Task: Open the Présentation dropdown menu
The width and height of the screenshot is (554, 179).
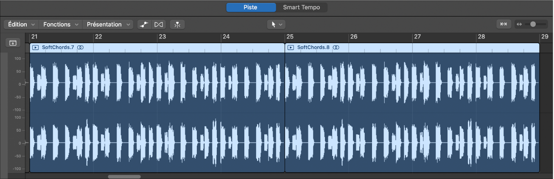Action: click(108, 25)
